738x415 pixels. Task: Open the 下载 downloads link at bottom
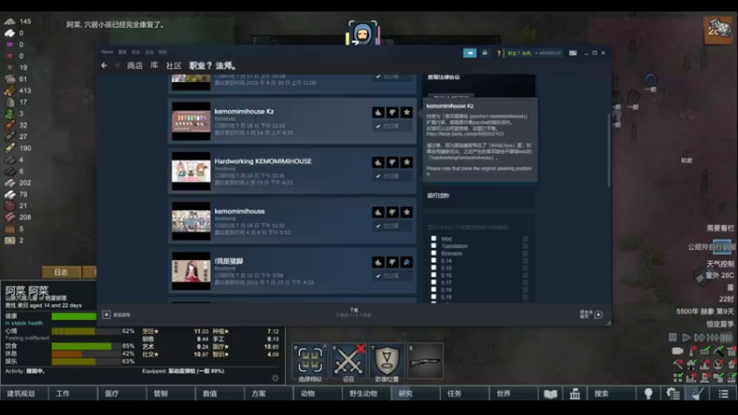(x=354, y=313)
